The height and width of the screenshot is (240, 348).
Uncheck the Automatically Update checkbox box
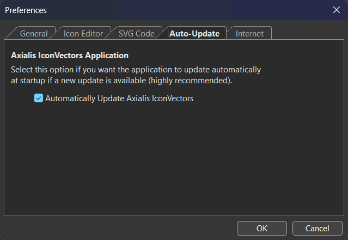(39, 99)
